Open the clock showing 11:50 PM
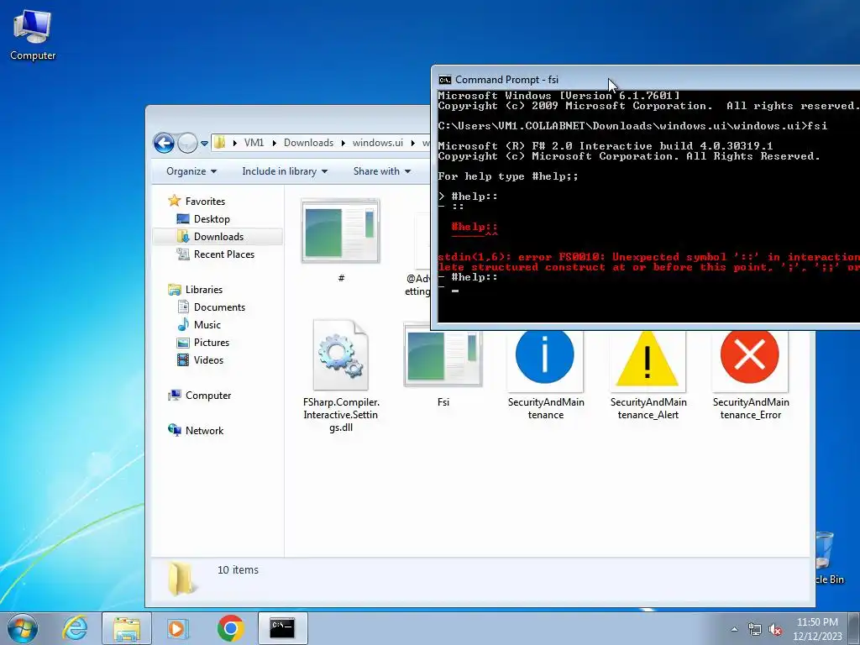Viewport: 860px width, 645px height. point(817,629)
